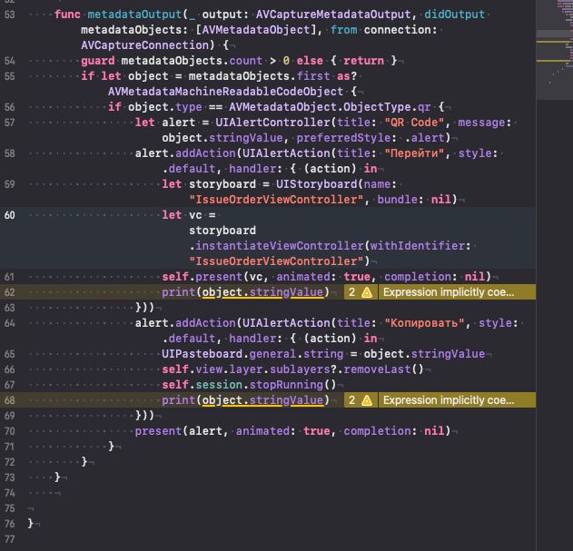Click the 'else' keyword on line 54

310,61
